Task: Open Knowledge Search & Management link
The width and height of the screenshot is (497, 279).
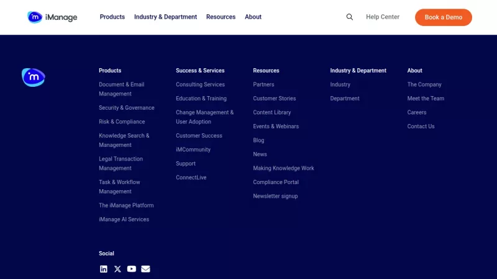Action: 124,141
